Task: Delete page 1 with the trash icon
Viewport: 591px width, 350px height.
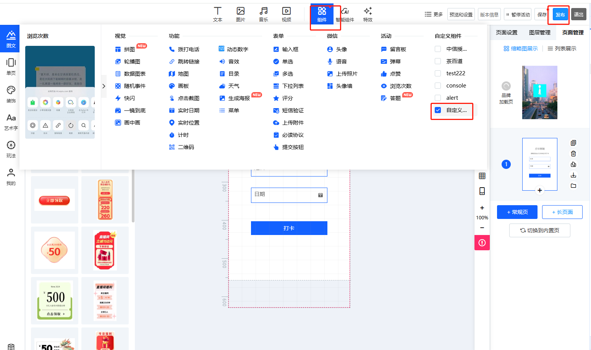Action: pos(573,154)
